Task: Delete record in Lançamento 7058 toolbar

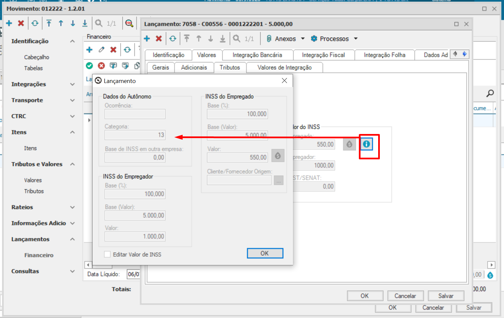Action: coord(159,39)
